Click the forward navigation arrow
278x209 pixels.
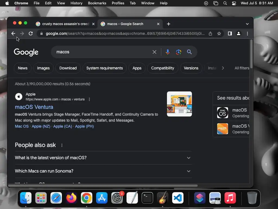click(x=22, y=33)
